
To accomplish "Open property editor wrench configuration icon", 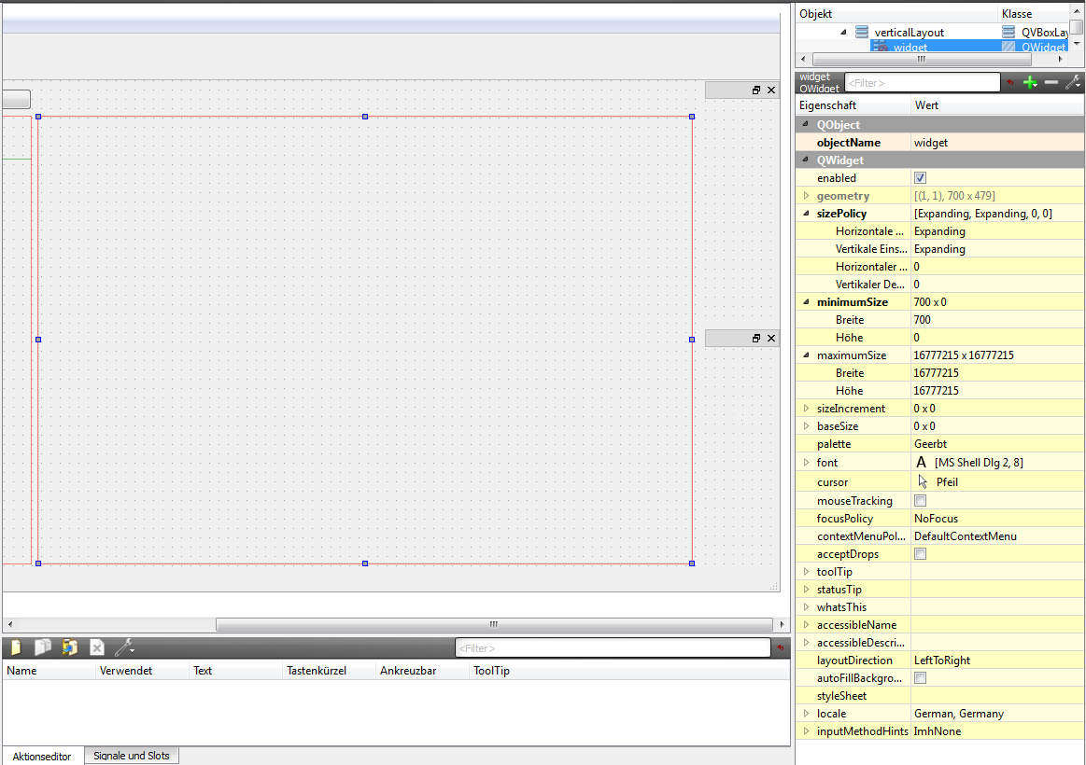I will point(1073,83).
